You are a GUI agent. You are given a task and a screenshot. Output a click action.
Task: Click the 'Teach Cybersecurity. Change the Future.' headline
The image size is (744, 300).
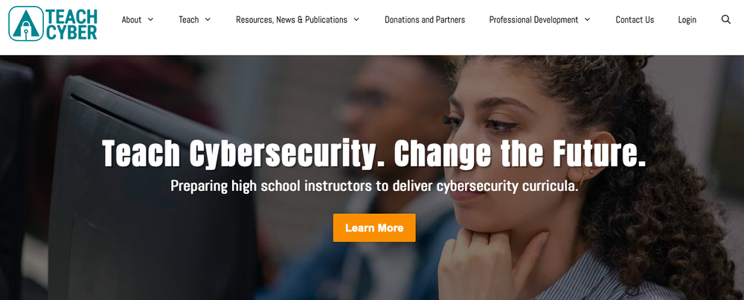pos(374,153)
